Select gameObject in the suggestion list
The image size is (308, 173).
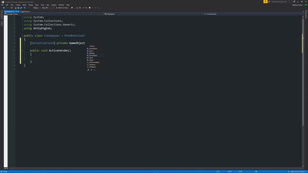pyautogui.click(x=93, y=49)
